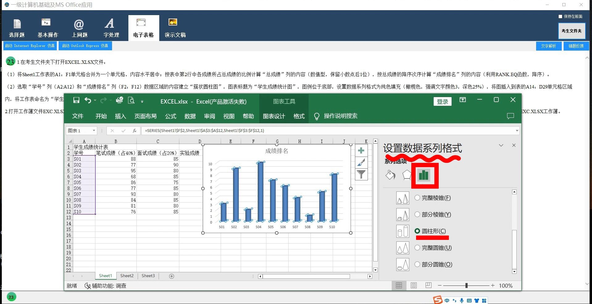Select the 部分棱锥(Y) radio button

coord(417,214)
